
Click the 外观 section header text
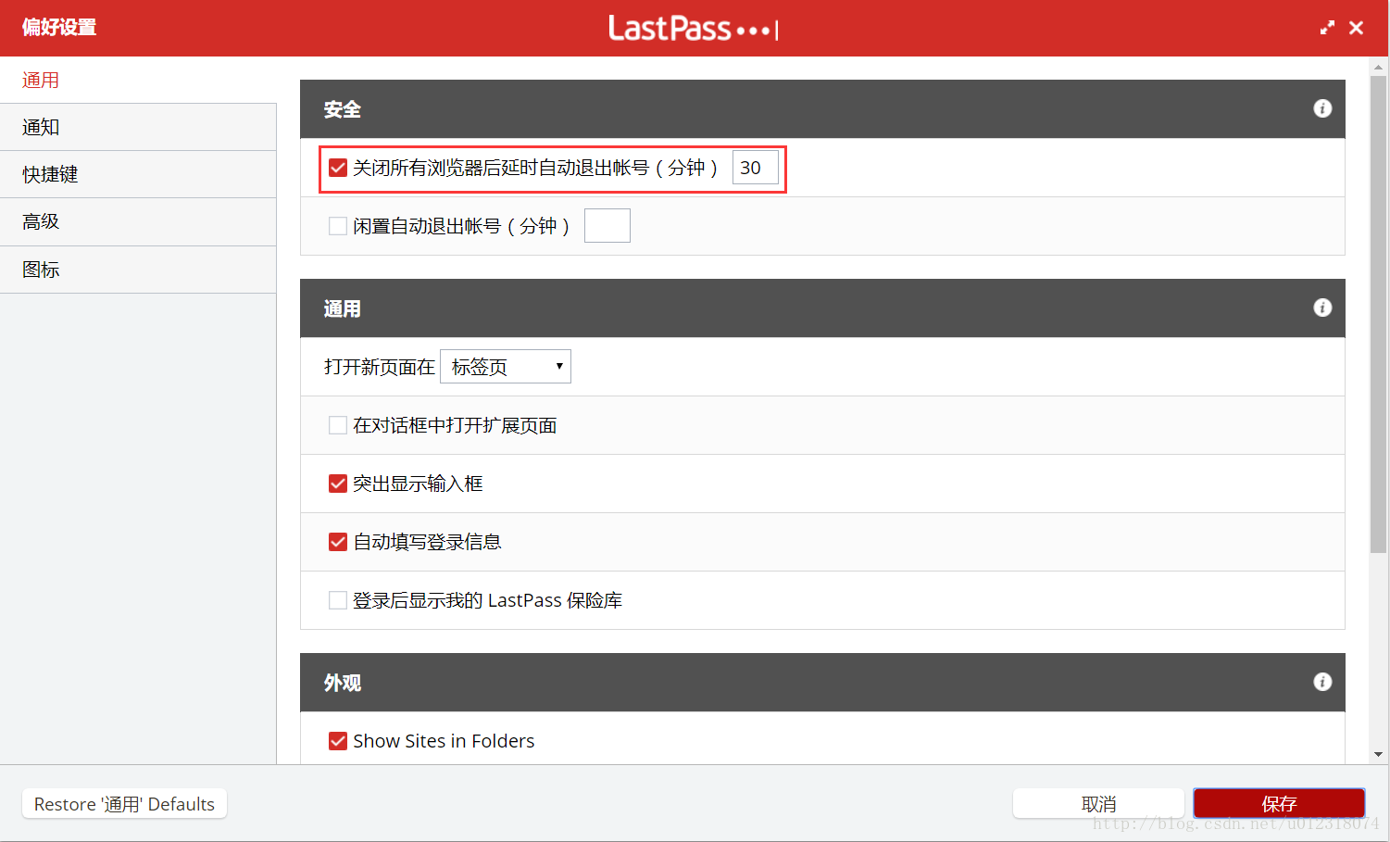(x=342, y=683)
